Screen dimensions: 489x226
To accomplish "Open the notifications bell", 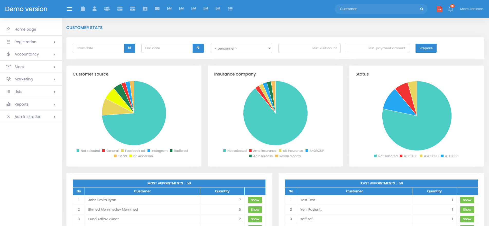I will [x=450, y=9].
